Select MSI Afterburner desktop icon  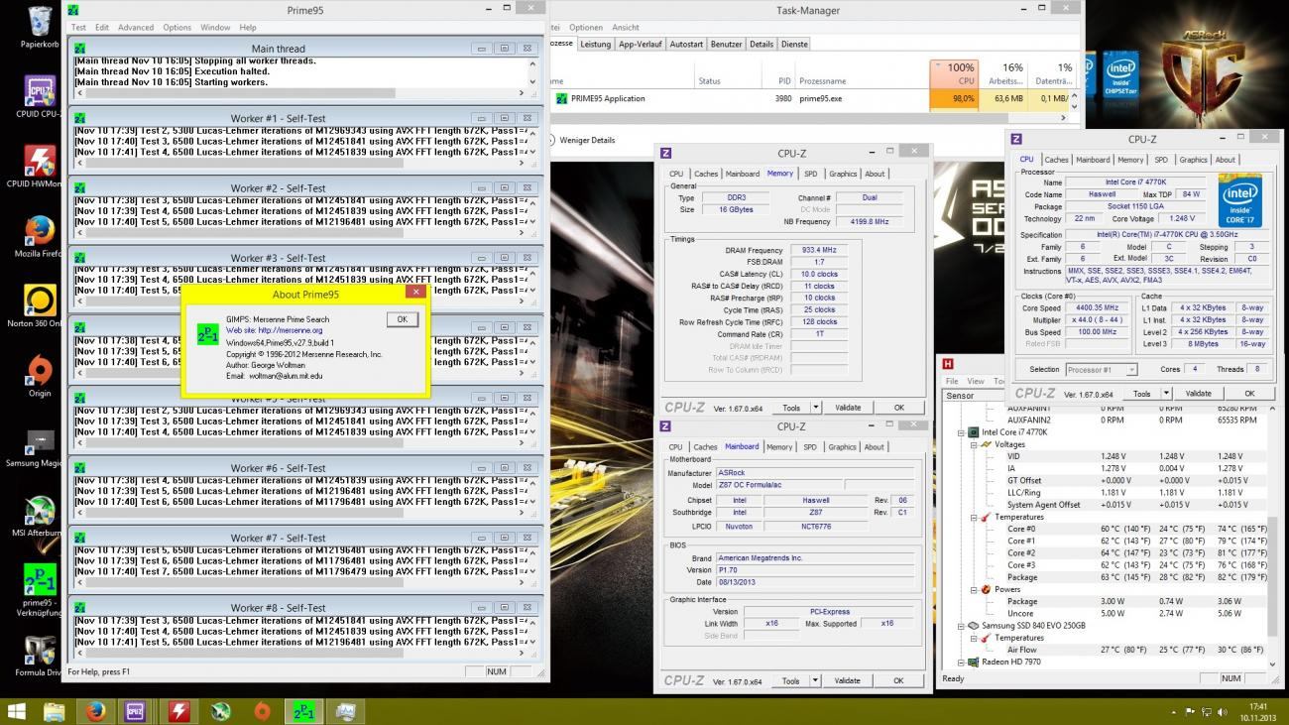click(40, 517)
